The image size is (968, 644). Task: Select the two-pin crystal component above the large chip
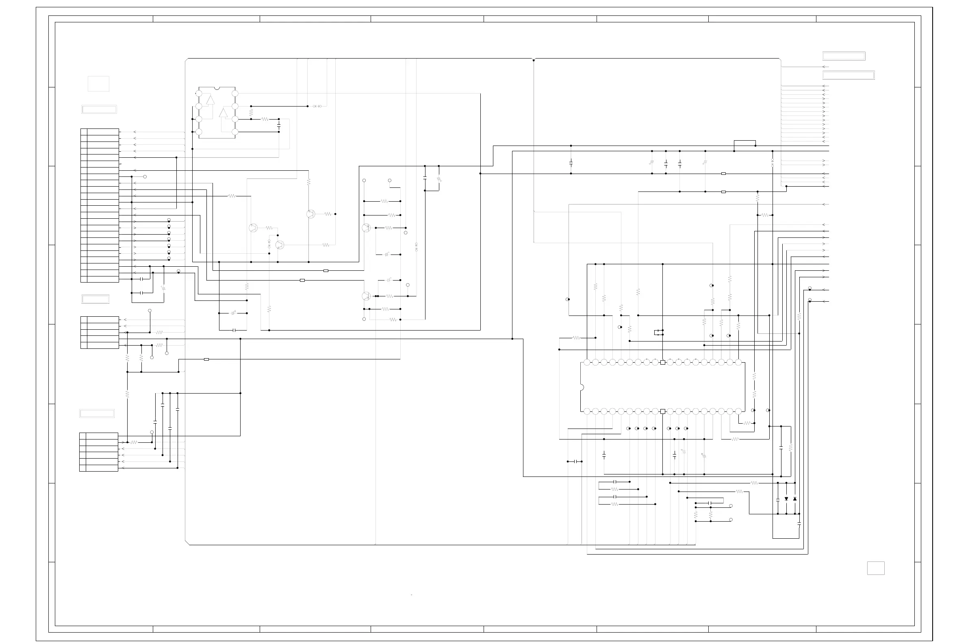658,332
